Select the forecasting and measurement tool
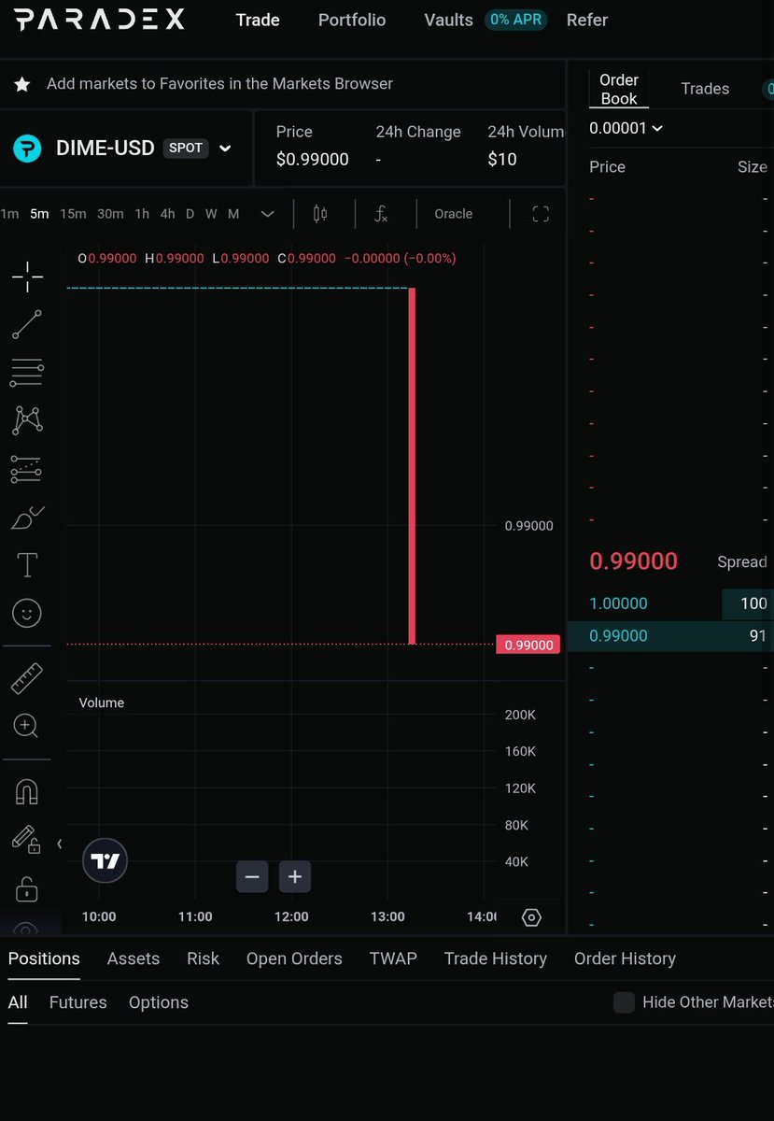Viewport: 774px width, 1121px height. pyautogui.click(x=27, y=469)
